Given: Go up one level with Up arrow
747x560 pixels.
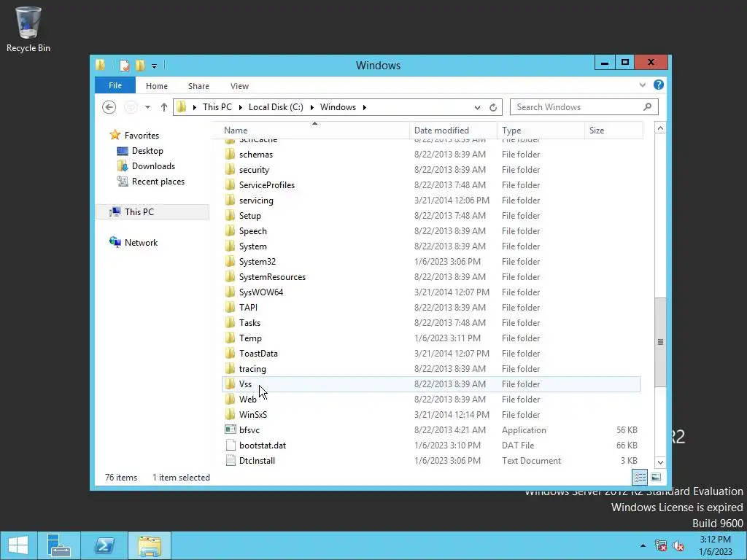Looking at the screenshot, I should point(164,107).
